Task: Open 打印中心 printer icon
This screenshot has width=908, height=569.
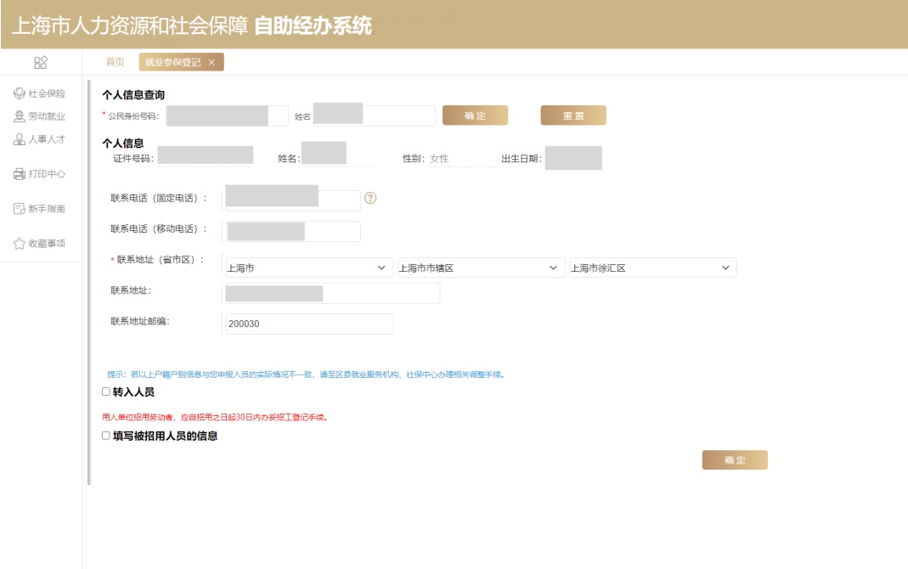Action: click(20, 174)
